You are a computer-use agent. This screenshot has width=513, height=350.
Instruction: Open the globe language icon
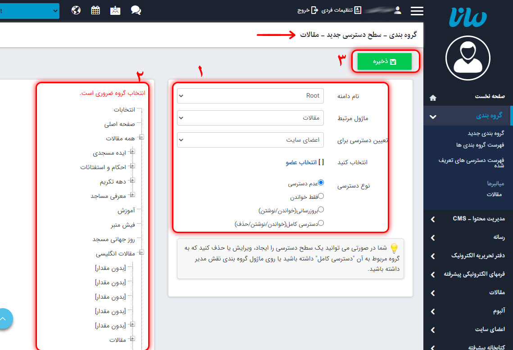coord(76,10)
